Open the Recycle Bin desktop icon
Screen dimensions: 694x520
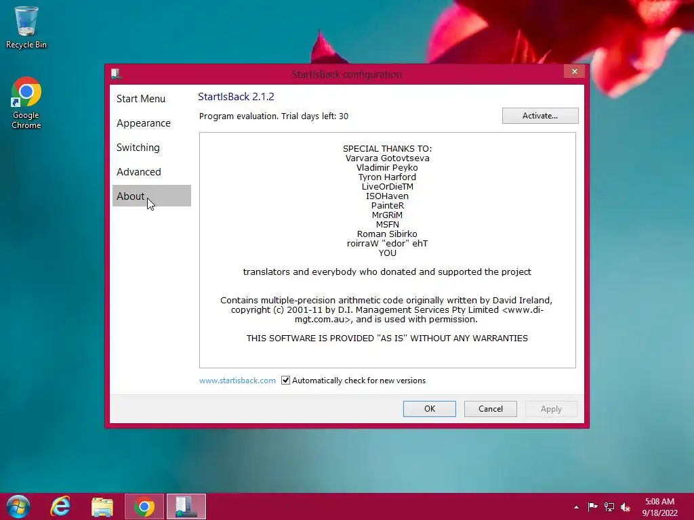coord(26,27)
